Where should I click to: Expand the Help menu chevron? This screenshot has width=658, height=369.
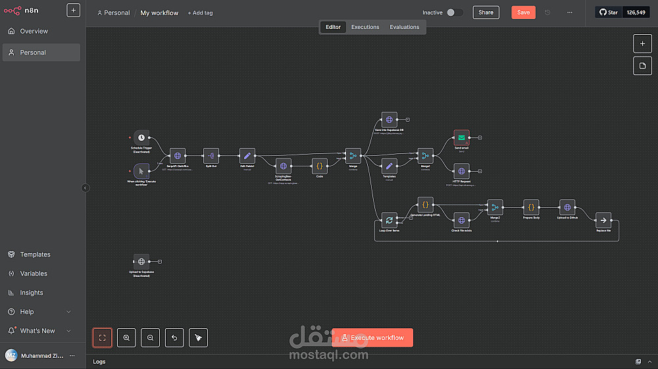click(x=69, y=312)
